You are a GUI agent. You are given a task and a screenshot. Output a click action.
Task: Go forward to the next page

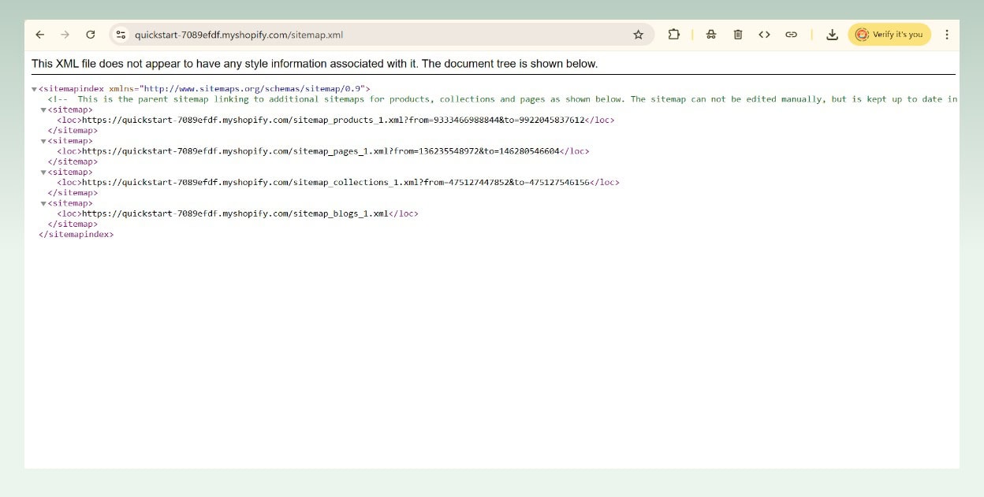[65, 35]
